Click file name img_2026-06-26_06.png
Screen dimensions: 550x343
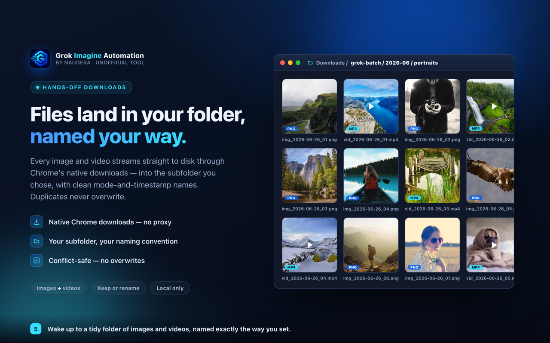pyautogui.click(x=371, y=278)
